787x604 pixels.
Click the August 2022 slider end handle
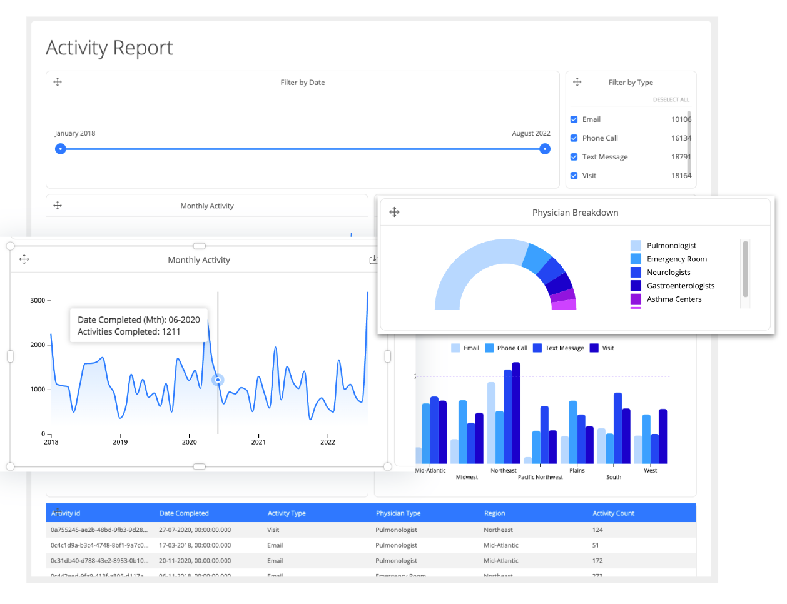[545, 149]
